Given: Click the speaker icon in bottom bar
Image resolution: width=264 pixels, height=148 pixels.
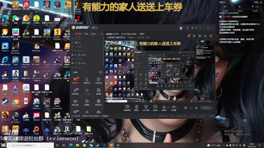Looking at the screenshot, I should (x=174, y=107).
